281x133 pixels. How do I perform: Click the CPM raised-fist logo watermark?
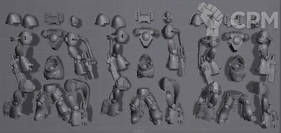coord(212,17)
